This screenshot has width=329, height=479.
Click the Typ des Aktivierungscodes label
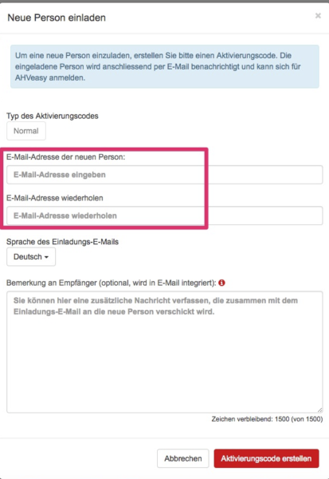pos(53,116)
